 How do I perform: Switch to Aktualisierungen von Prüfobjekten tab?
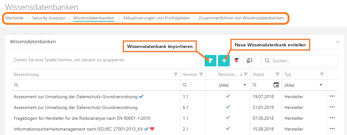coord(156,18)
